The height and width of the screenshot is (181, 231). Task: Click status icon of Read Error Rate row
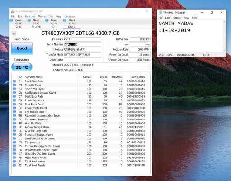14,81
